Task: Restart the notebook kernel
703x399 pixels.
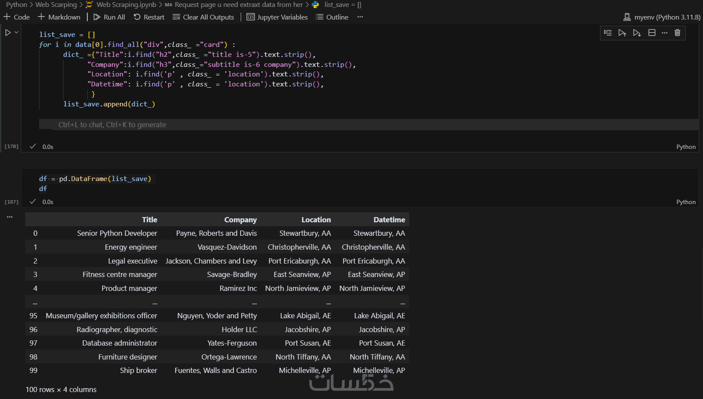Action: tap(149, 17)
